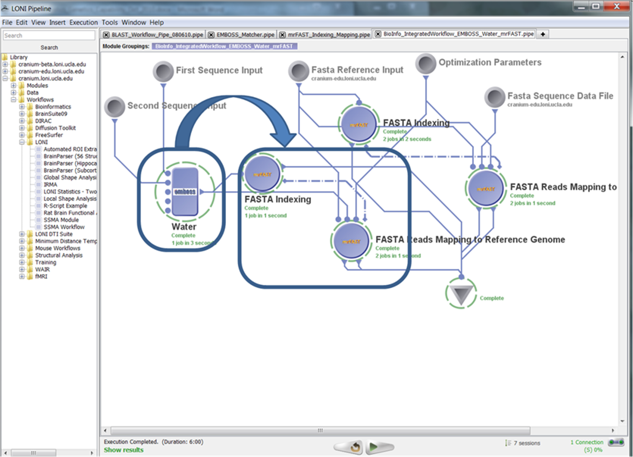The image size is (633, 457).
Task: Collapse cranium.loni.ucla.edu server node
Action: pos(5,78)
